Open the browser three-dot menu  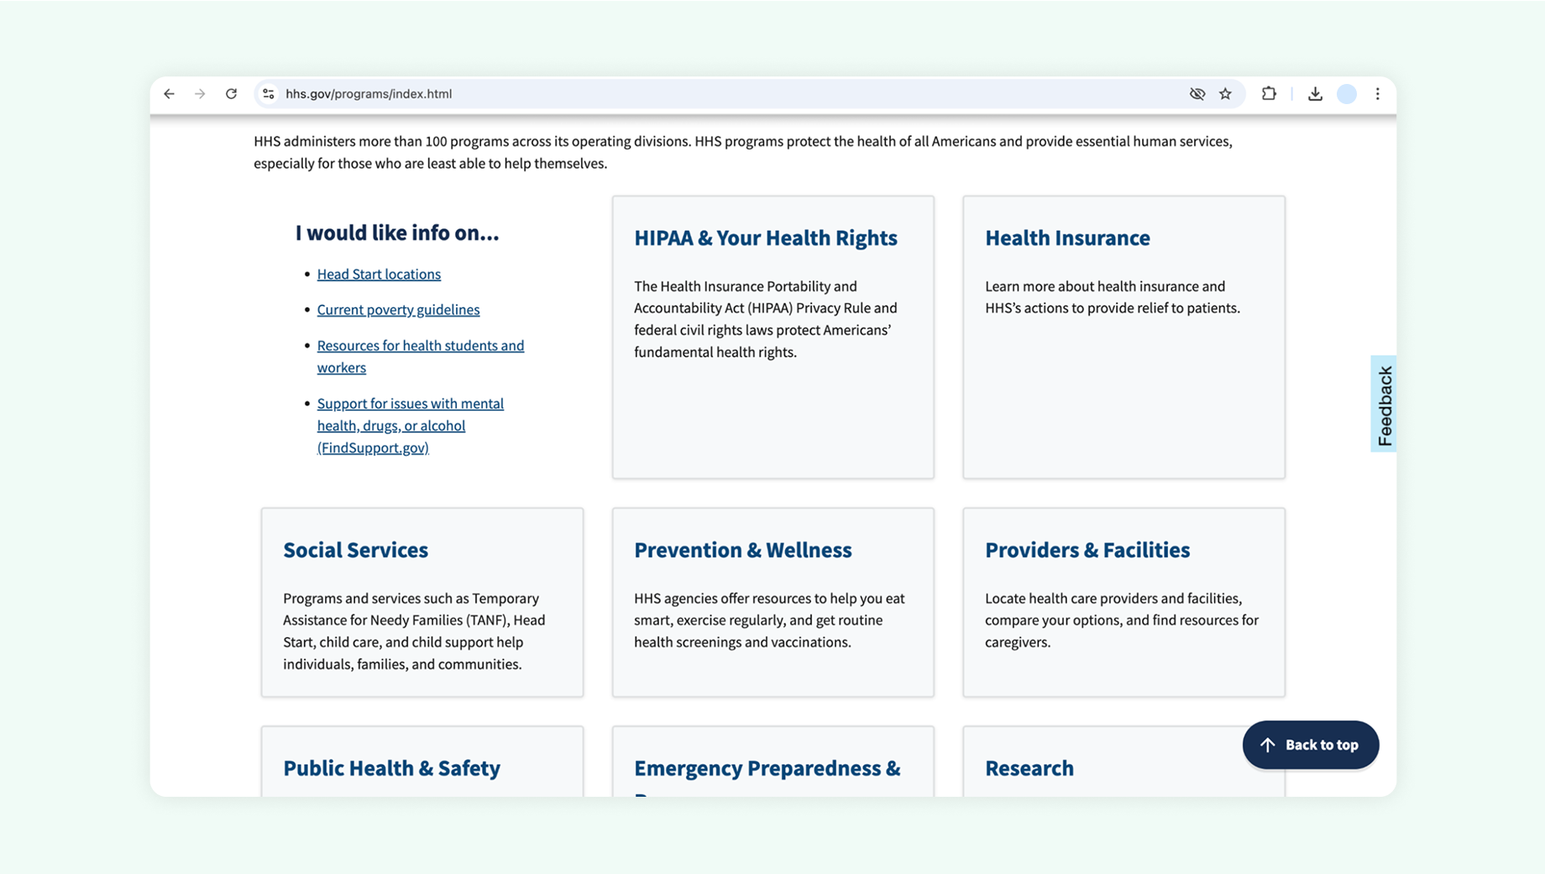(1378, 94)
